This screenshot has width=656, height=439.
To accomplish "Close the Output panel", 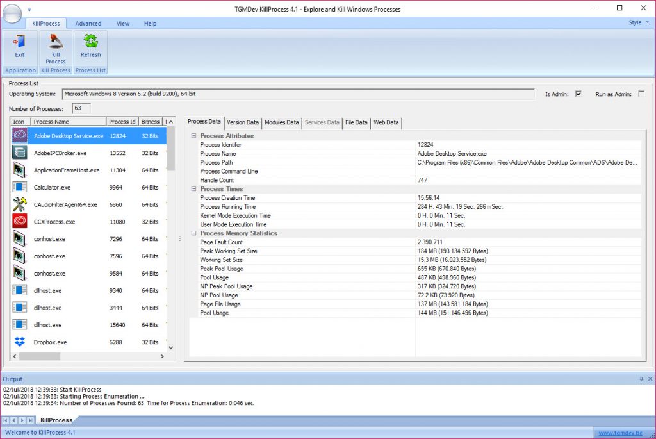I will click(650, 379).
